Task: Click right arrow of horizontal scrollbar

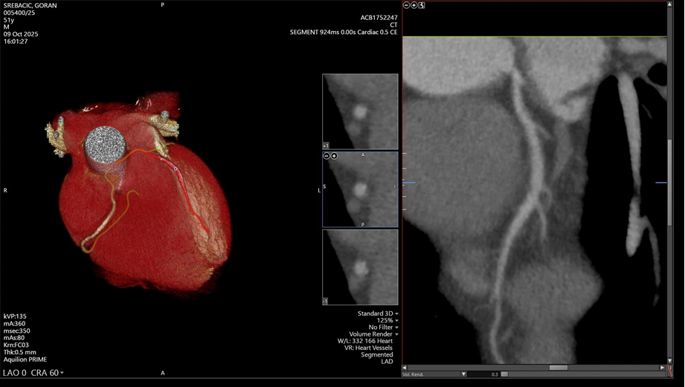Action: click(663, 368)
